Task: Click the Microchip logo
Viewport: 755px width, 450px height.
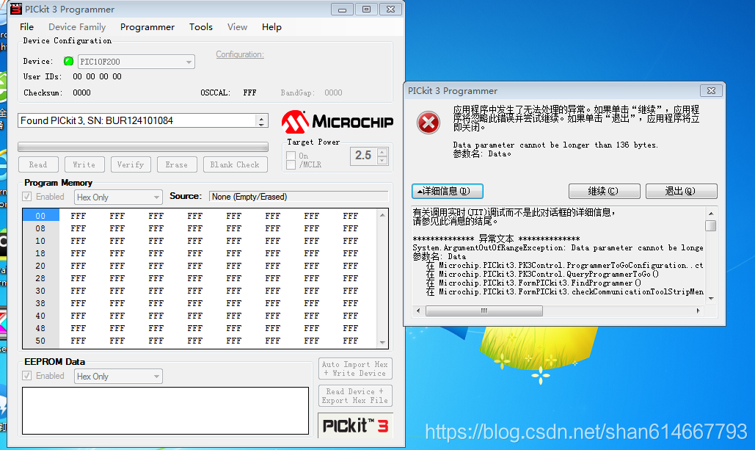Action: pyautogui.click(x=337, y=122)
